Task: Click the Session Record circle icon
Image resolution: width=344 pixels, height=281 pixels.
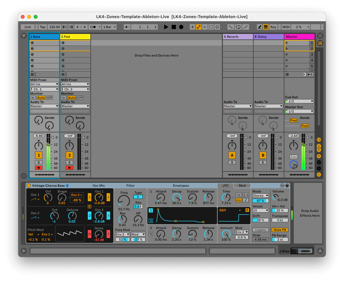Action: click(x=217, y=27)
